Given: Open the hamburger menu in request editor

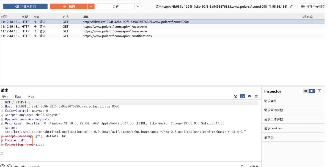Looking at the screenshot, I should (x=256, y=96).
